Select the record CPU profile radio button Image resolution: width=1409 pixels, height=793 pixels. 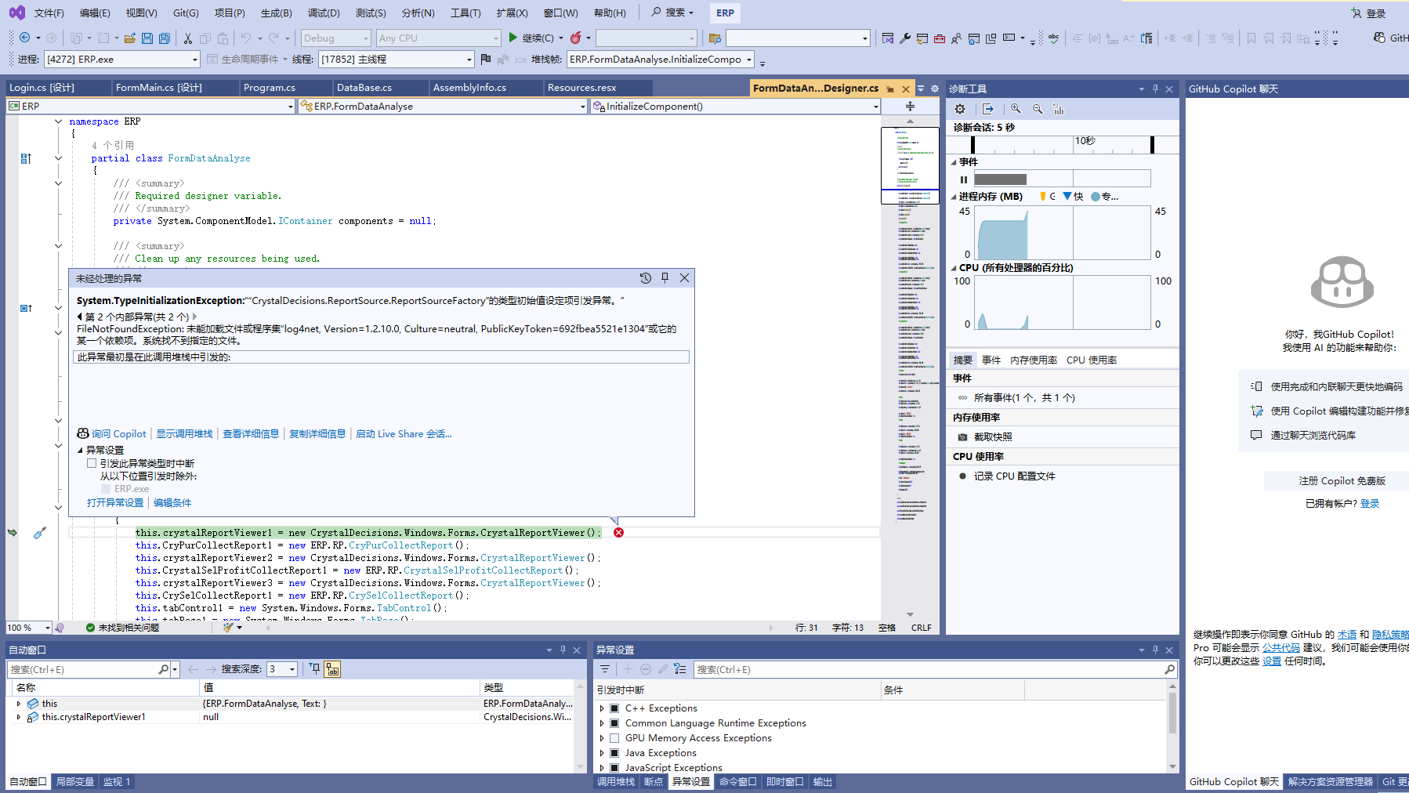pyautogui.click(x=962, y=476)
